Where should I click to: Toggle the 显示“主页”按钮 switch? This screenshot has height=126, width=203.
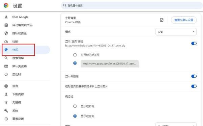coord(194,44)
